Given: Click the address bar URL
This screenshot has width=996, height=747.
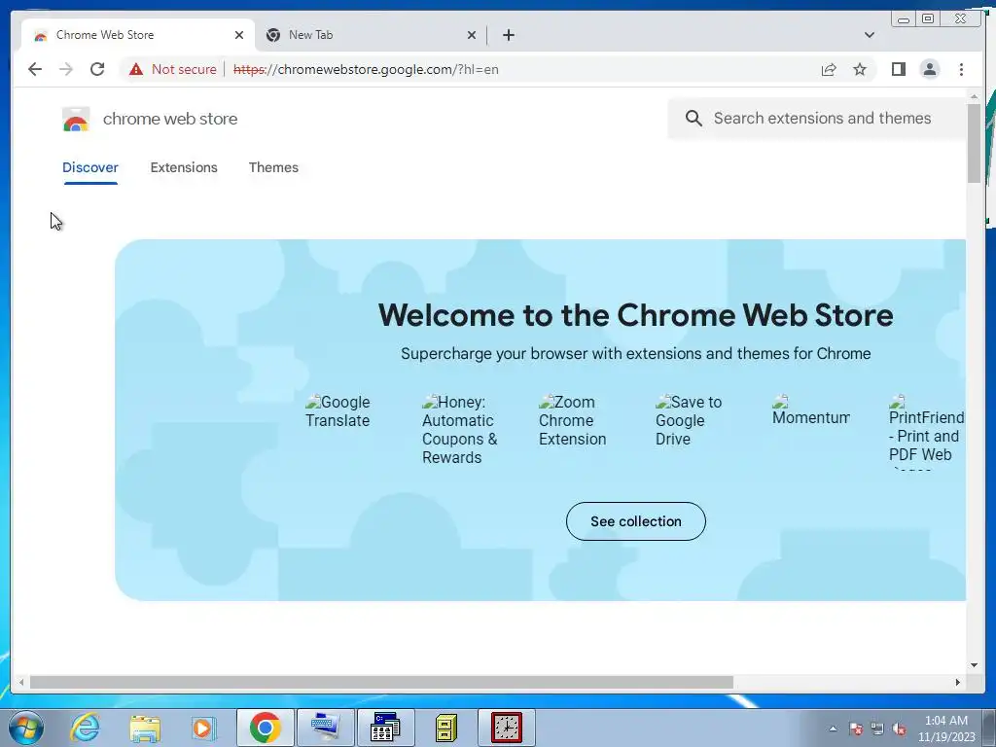Looking at the screenshot, I should click(366, 69).
